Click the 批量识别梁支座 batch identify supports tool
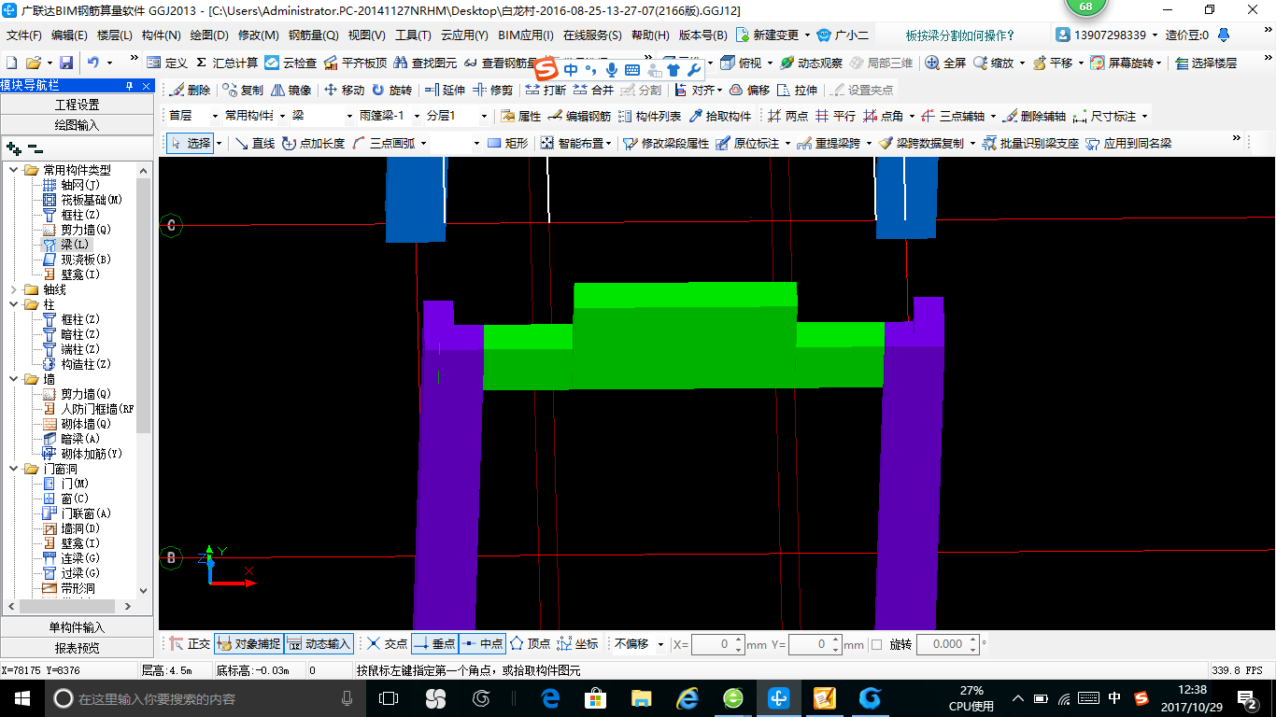The image size is (1276, 717). pos(1029,143)
